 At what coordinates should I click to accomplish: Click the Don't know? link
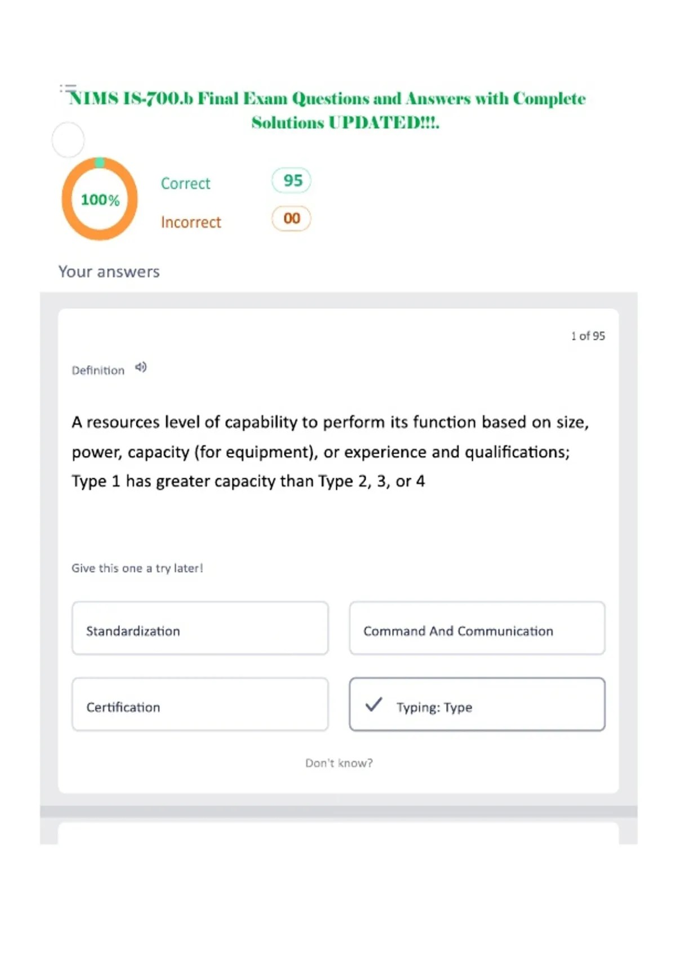click(x=339, y=763)
